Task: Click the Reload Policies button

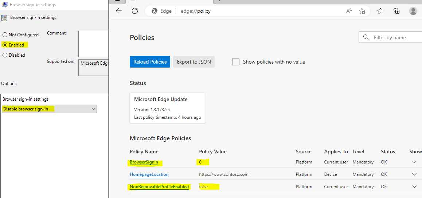Action: point(150,62)
